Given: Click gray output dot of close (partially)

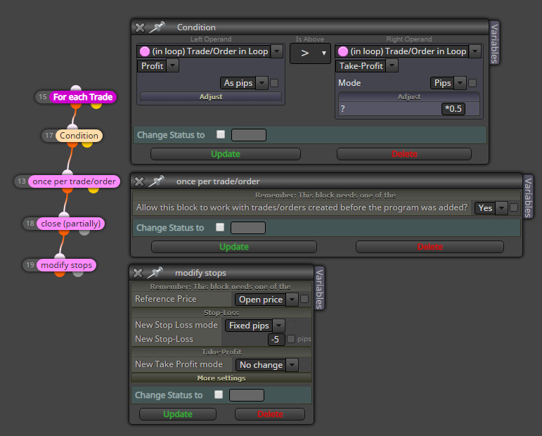Looking at the screenshot, I should pyautogui.click(x=84, y=232).
